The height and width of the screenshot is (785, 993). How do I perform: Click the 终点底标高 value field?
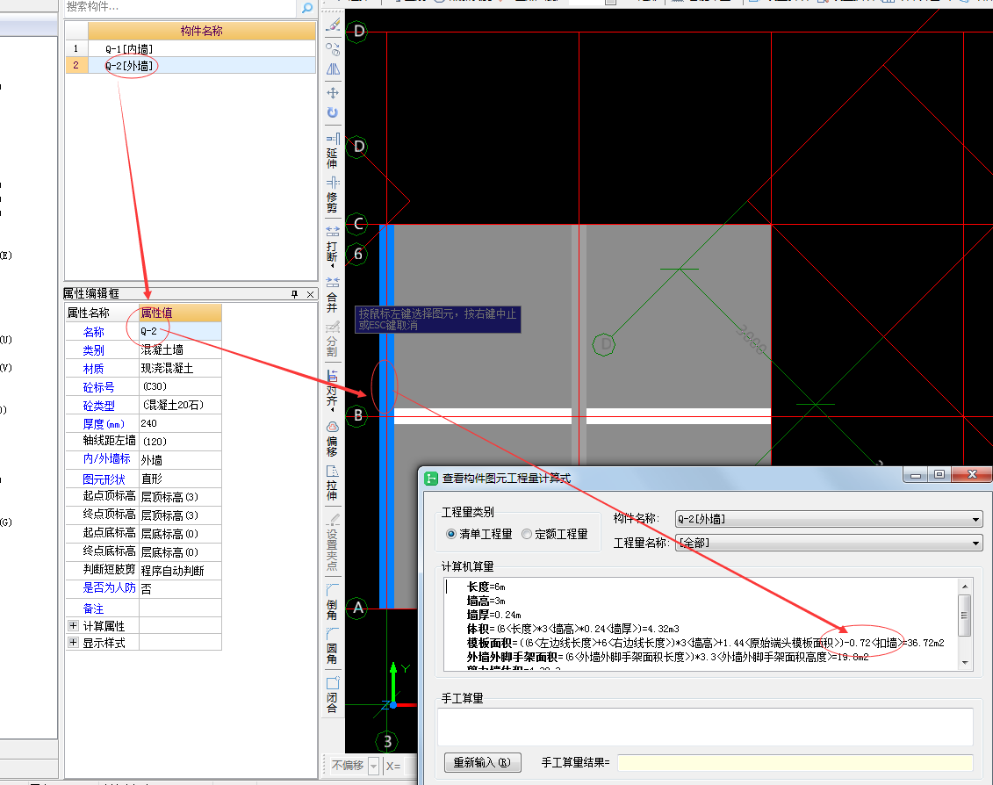pos(180,551)
